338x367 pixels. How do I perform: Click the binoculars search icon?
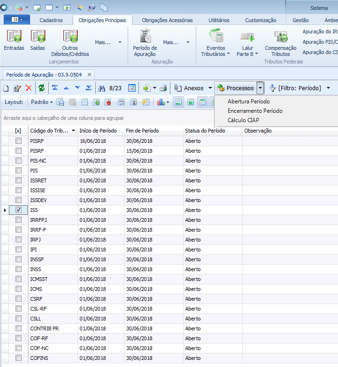(102, 88)
